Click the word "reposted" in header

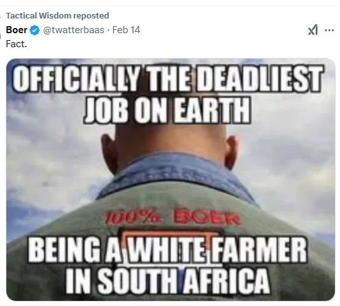(x=91, y=16)
